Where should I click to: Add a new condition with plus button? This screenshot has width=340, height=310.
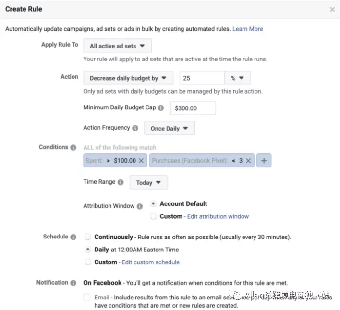[x=264, y=161]
